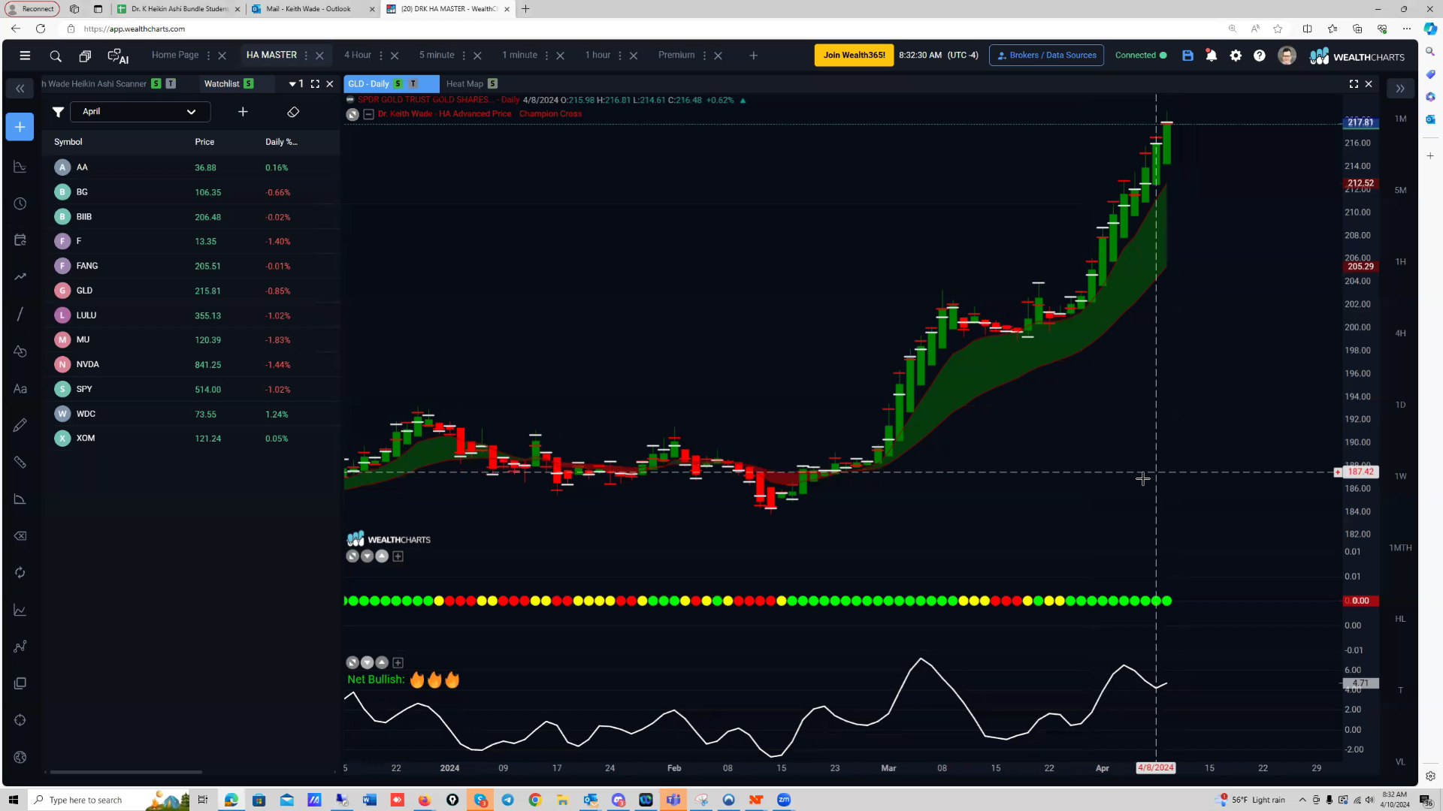Open the hamburger main menu
The width and height of the screenshot is (1443, 811).
point(25,56)
